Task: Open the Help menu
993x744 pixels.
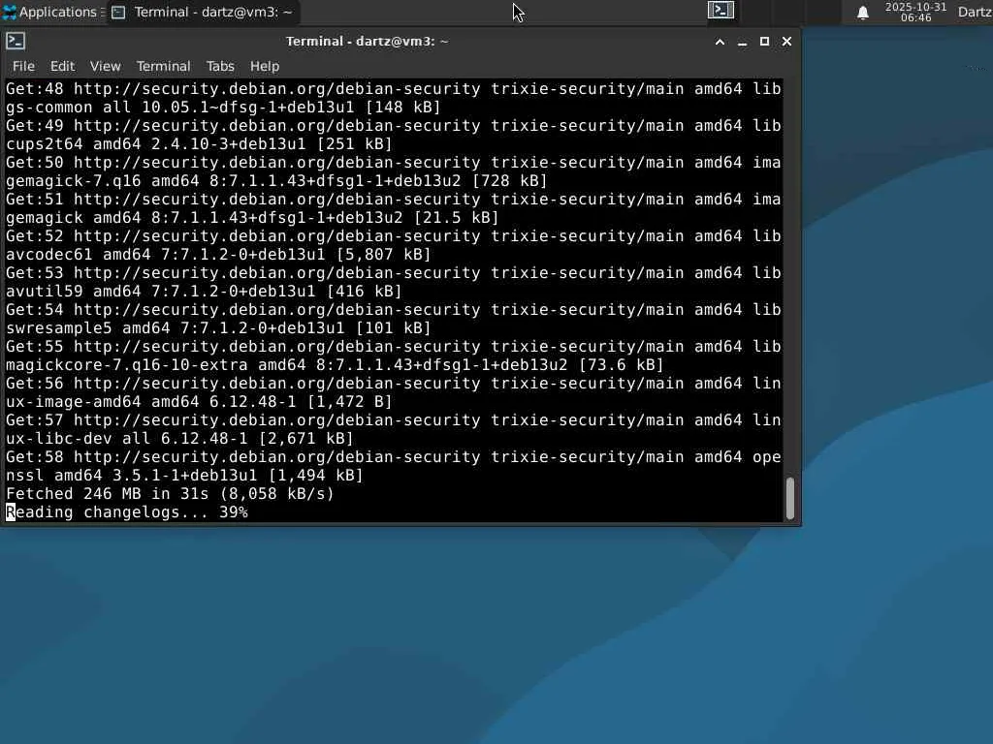Action: click(264, 66)
